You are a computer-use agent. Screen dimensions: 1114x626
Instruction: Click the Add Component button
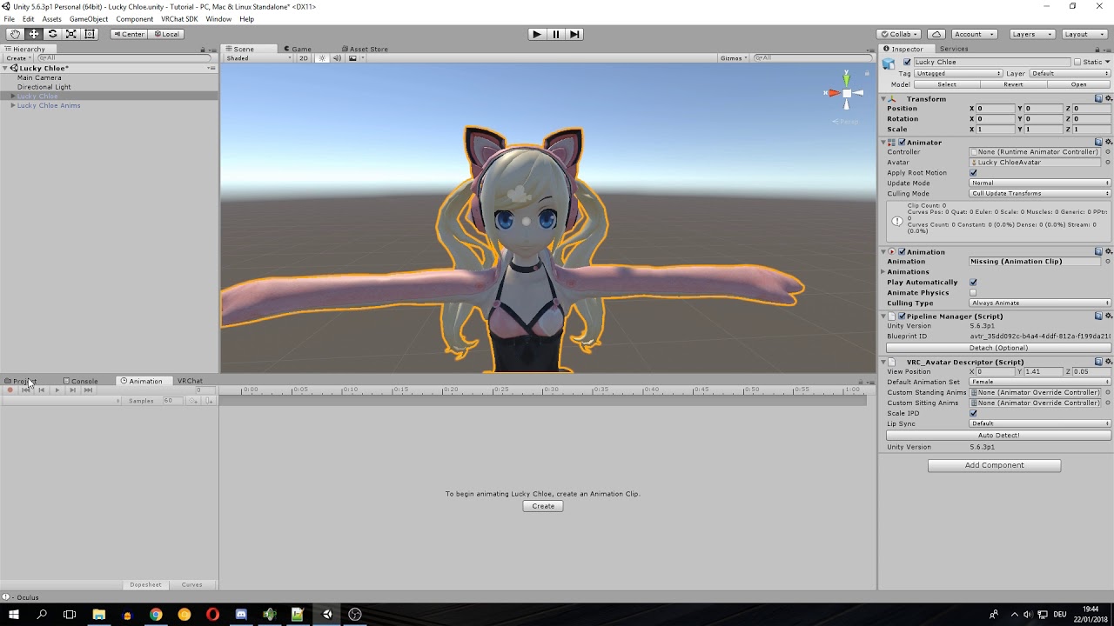[x=994, y=465]
